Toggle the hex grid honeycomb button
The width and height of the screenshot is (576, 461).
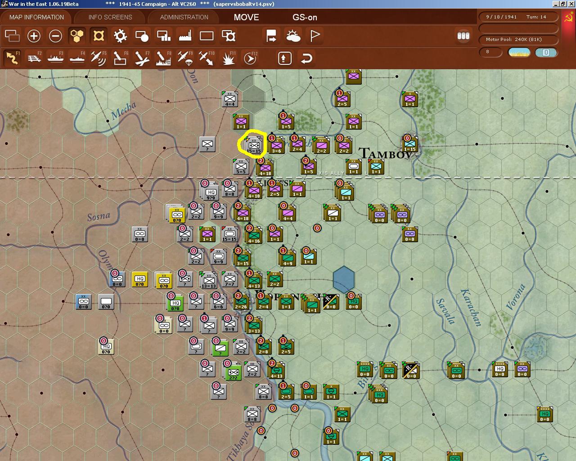[77, 36]
